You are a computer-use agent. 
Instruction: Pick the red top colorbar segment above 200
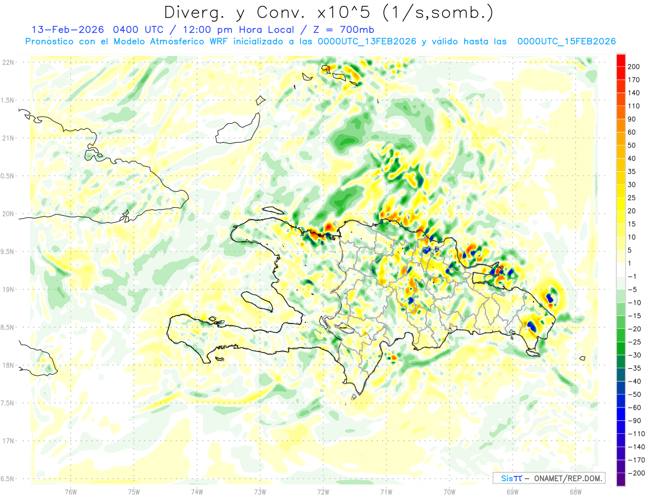pyautogui.click(x=621, y=60)
